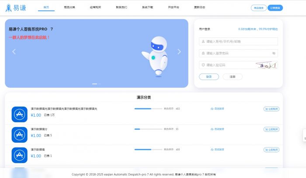Click 自动发货 cloud icon on the second product

[x=212, y=129]
